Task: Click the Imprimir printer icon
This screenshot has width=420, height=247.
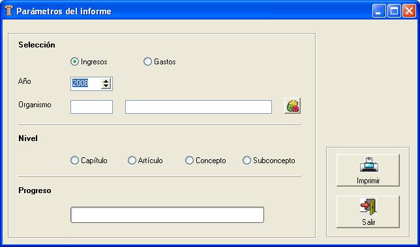Action: click(x=368, y=164)
